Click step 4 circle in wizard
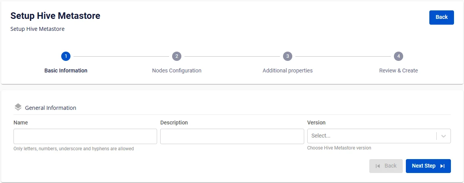464x183 pixels. (x=399, y=56)
